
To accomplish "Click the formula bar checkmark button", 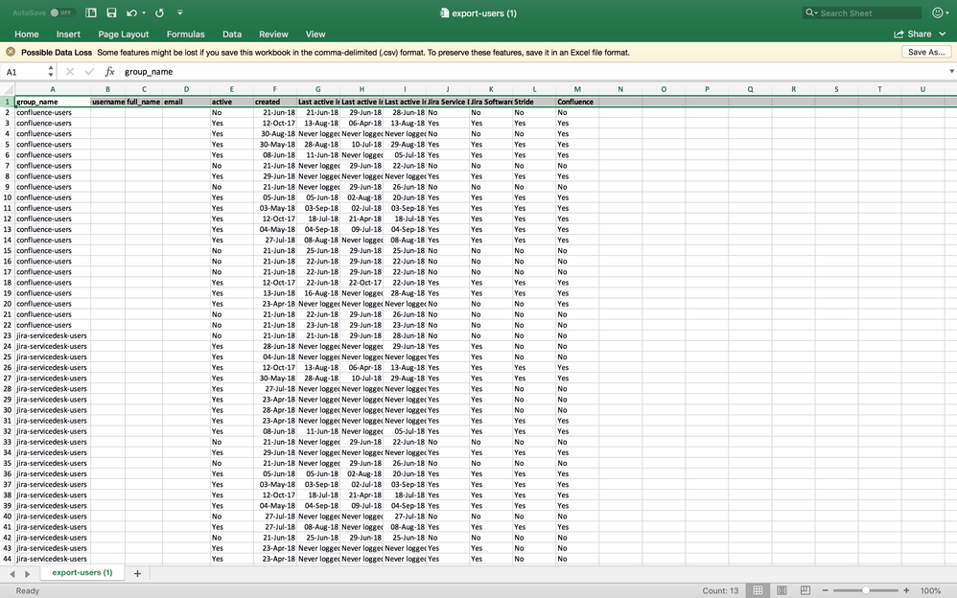I will [x=89, y=71].
